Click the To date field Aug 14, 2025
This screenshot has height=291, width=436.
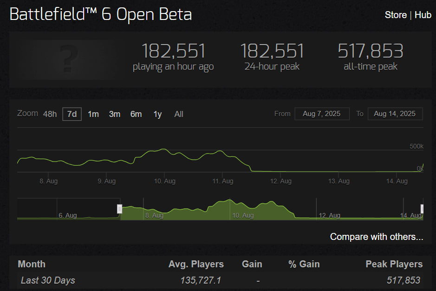pos(395,114)
